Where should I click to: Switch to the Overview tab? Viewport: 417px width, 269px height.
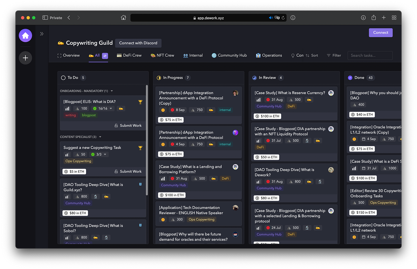point(69,55)
